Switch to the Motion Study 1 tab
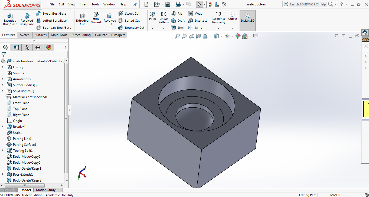Image resolution: width=369 pixels, height=197 pixels. [47, 190]
